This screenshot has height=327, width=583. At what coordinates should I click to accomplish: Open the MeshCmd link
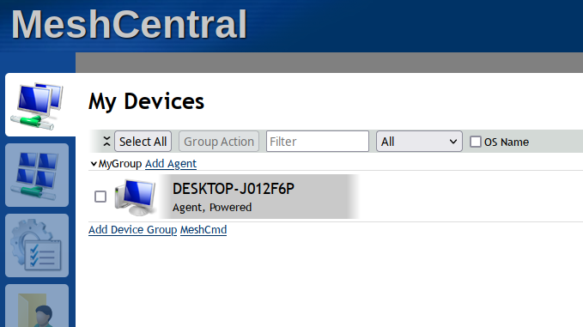click(x=203, y=230)
